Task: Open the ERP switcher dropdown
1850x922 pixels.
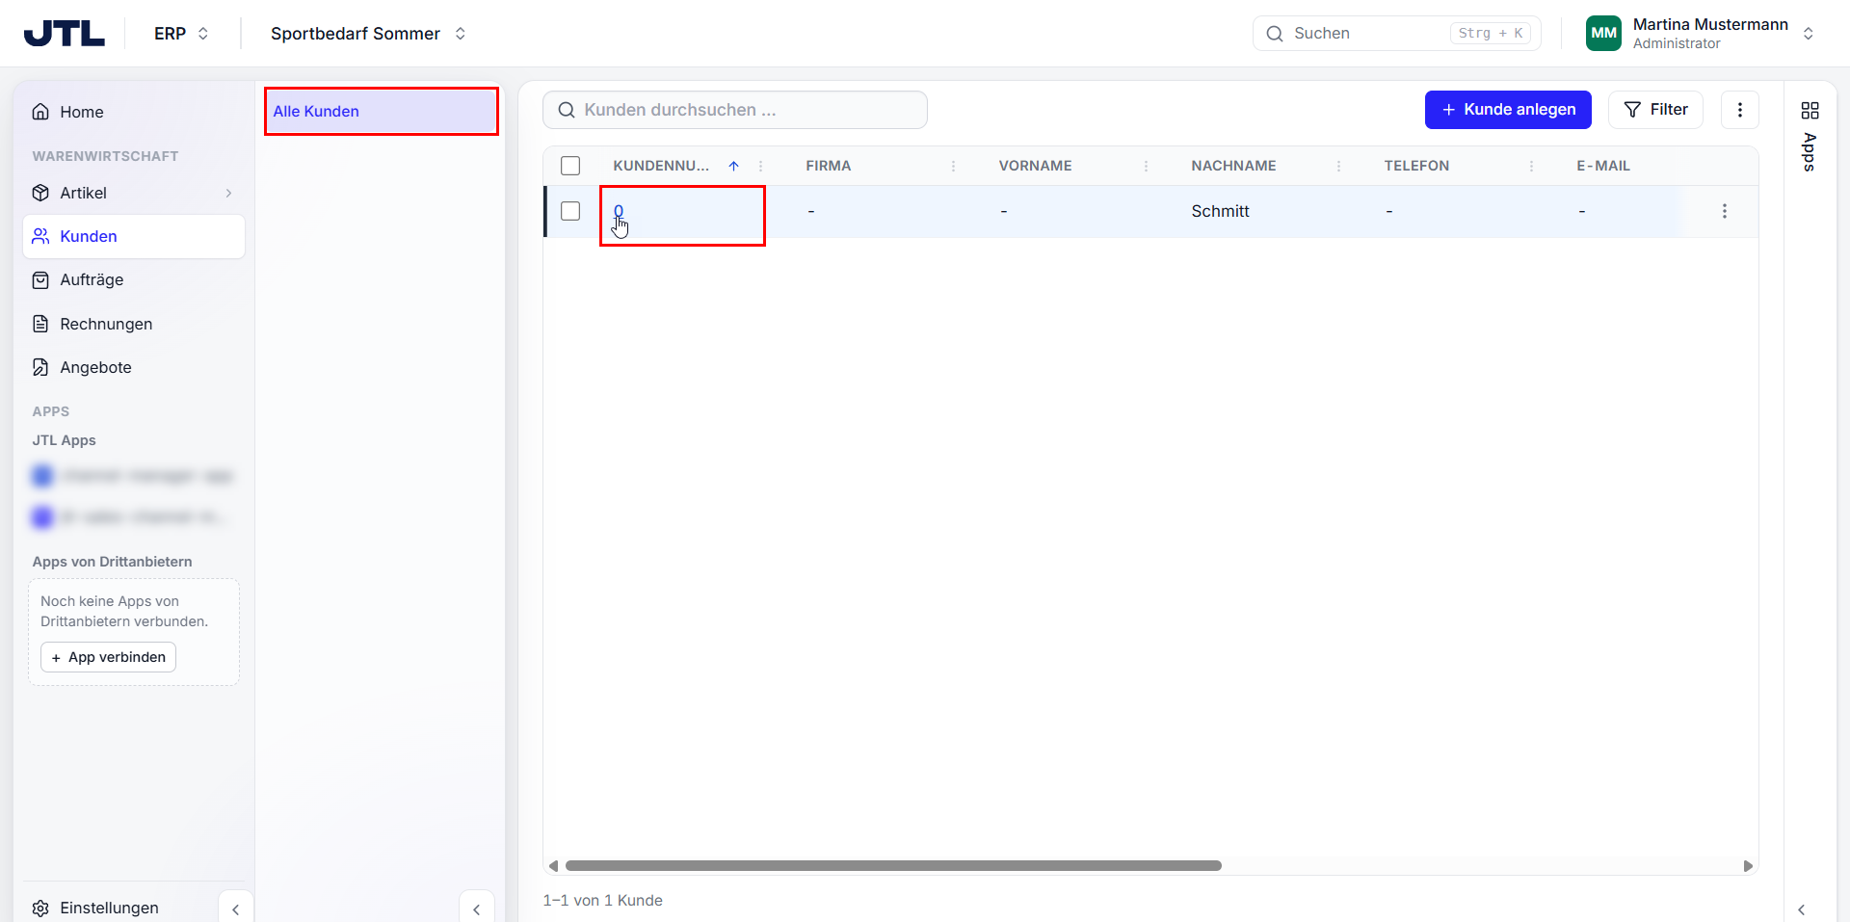Action: [x=181, y=34]
